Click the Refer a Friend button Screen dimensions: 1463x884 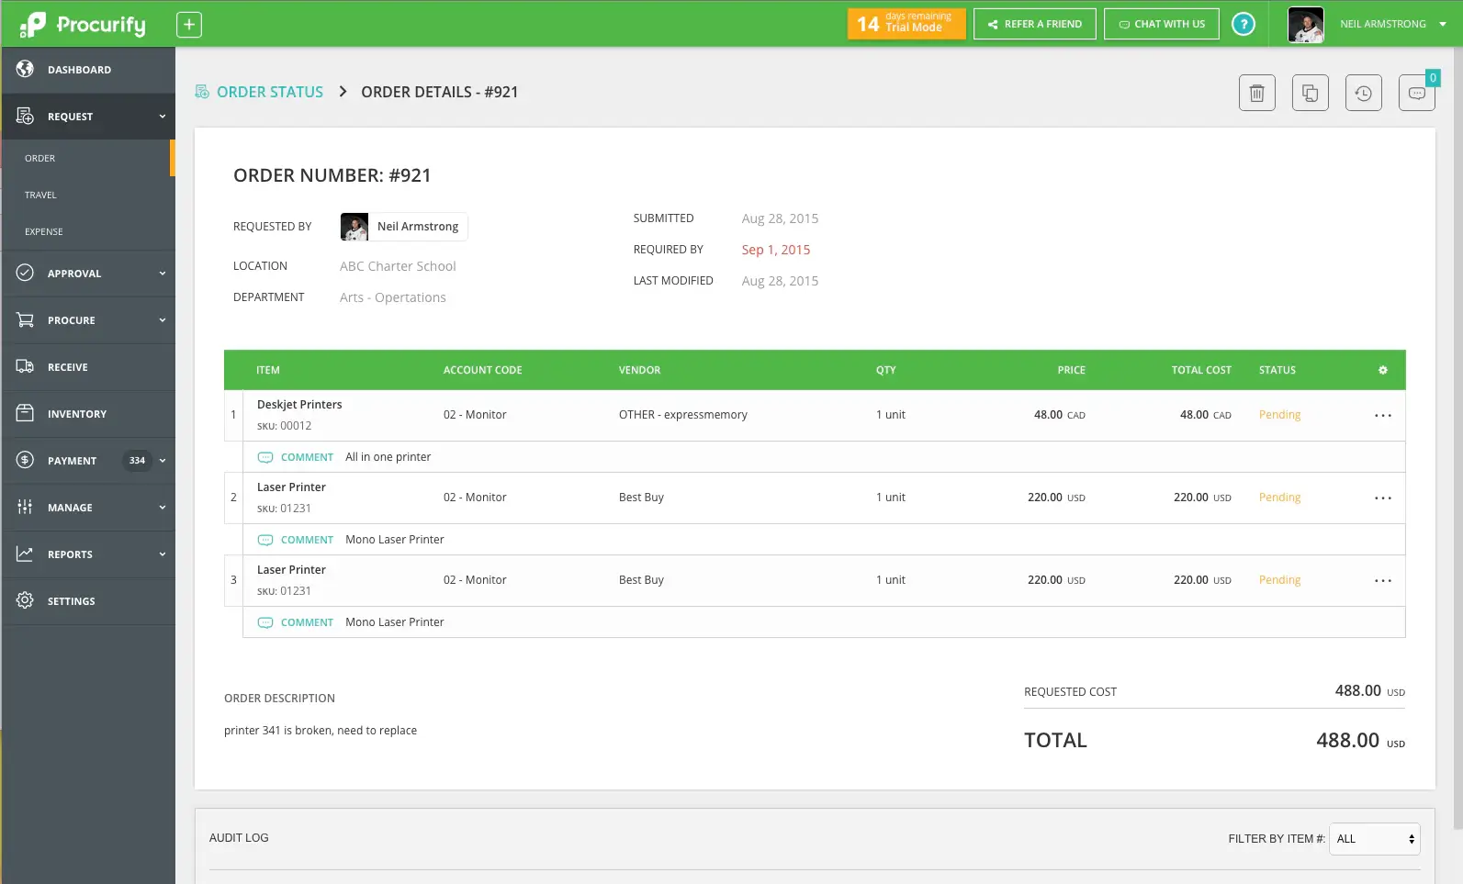point(1034,25)
